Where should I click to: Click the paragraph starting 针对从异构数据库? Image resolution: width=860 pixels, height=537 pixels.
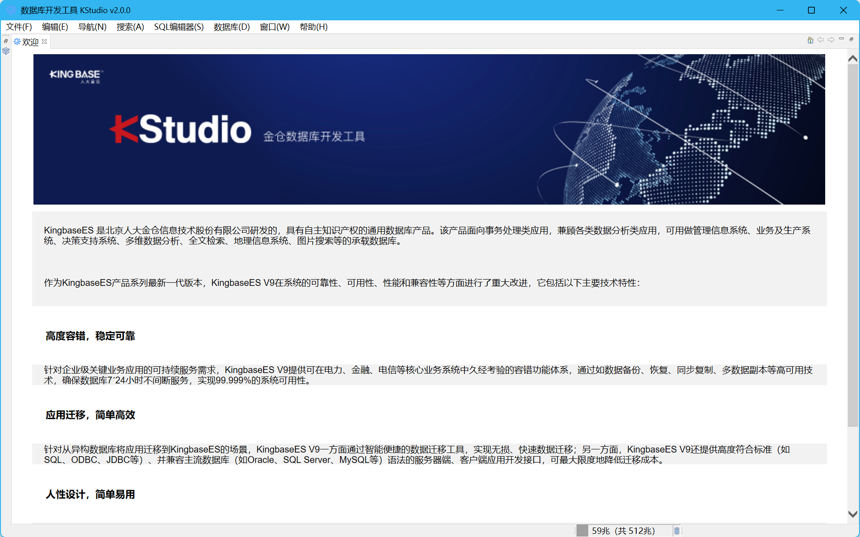click(x=417, y=454)
